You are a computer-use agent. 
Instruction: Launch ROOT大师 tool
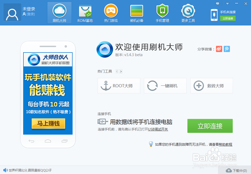pos(119,86)
